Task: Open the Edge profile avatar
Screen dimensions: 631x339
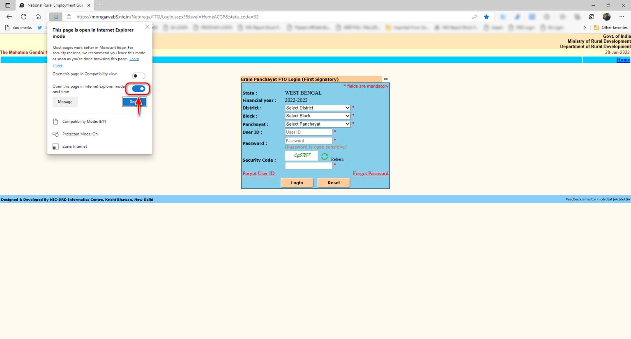Action: click(606, 17)
